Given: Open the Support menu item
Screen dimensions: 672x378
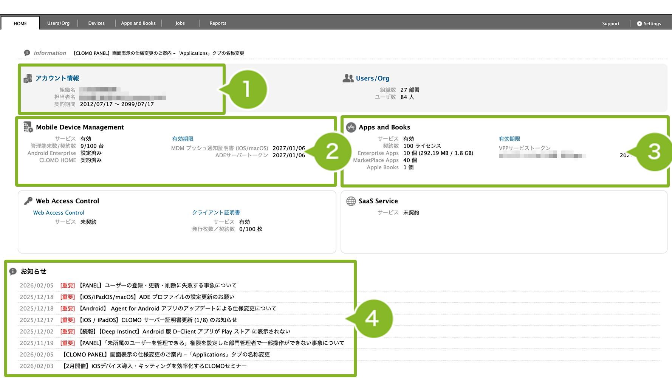Looking at the screenshot, I should pos(611,23).
